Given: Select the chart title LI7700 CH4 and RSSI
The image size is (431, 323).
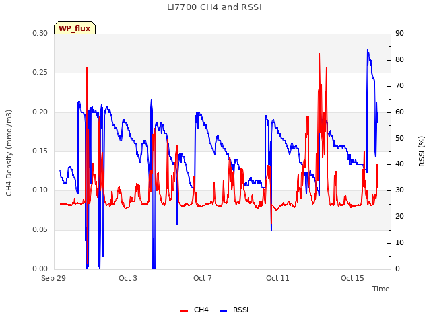Looking at the screenshot, I should point(214,7).
